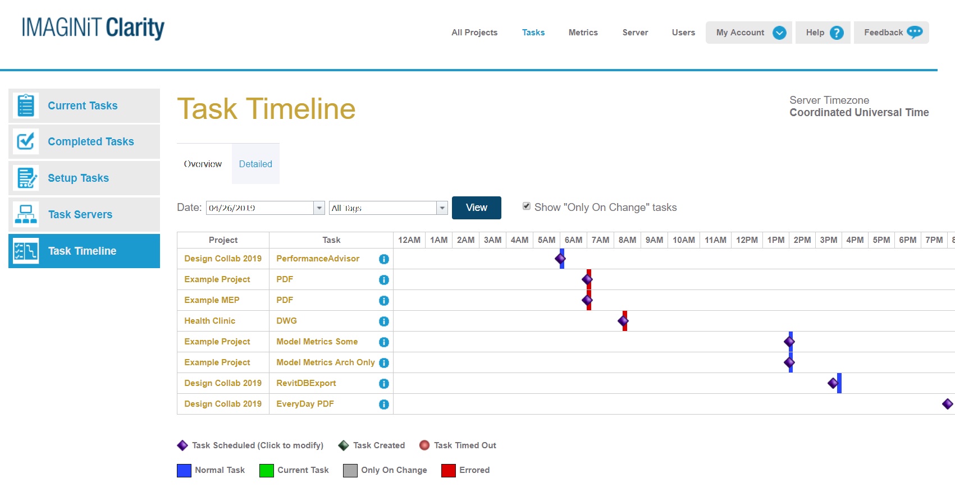Click the Example Project PDF timeline marker
This screenshot has width=955, height=492.
click(x=587, y=279)
